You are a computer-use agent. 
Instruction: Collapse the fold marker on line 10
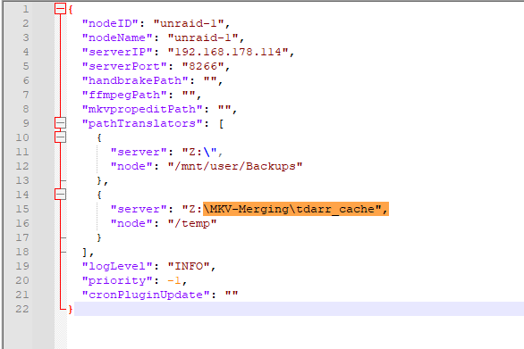[x=60, y=137]
